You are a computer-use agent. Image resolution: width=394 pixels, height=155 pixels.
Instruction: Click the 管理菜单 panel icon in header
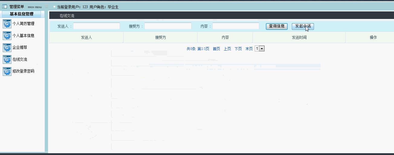point(5,7)
